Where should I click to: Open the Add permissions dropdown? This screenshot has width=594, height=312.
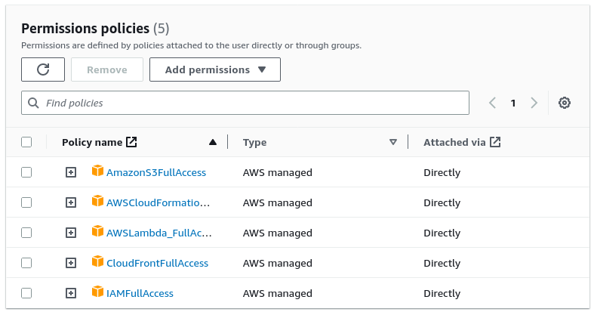point(215,70)
